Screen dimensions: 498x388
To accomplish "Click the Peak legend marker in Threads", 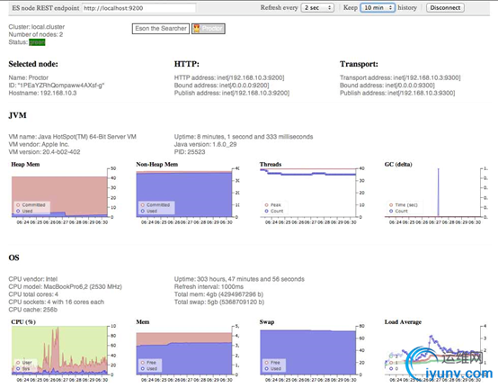I will (x=266, y=205).
